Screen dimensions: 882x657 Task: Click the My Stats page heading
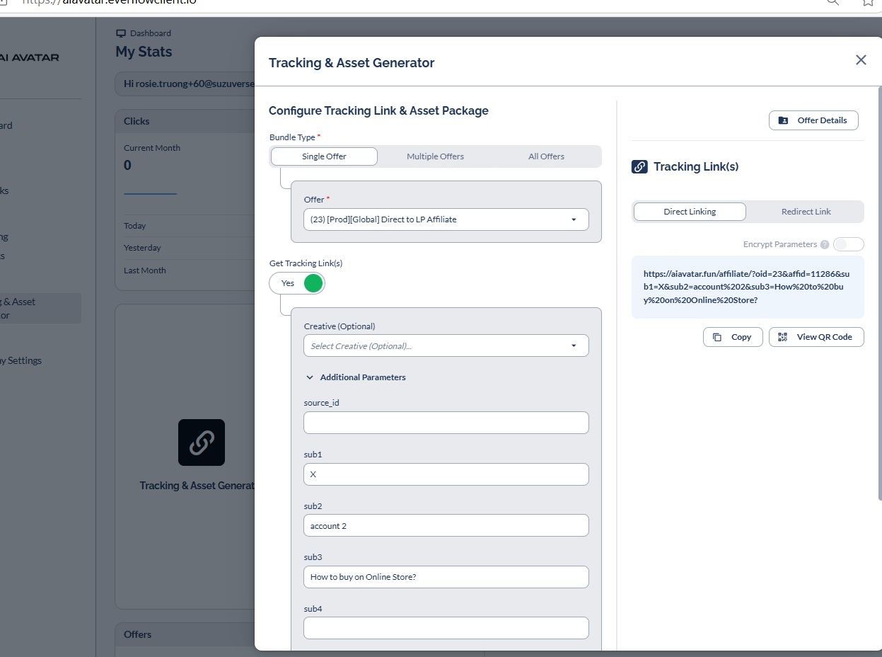144,52
